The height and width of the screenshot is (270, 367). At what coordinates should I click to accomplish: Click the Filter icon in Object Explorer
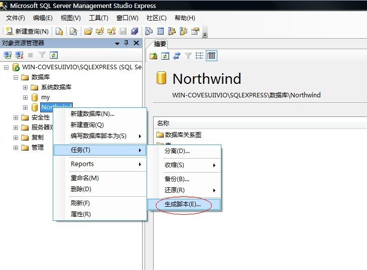click(x=42, y=55)
